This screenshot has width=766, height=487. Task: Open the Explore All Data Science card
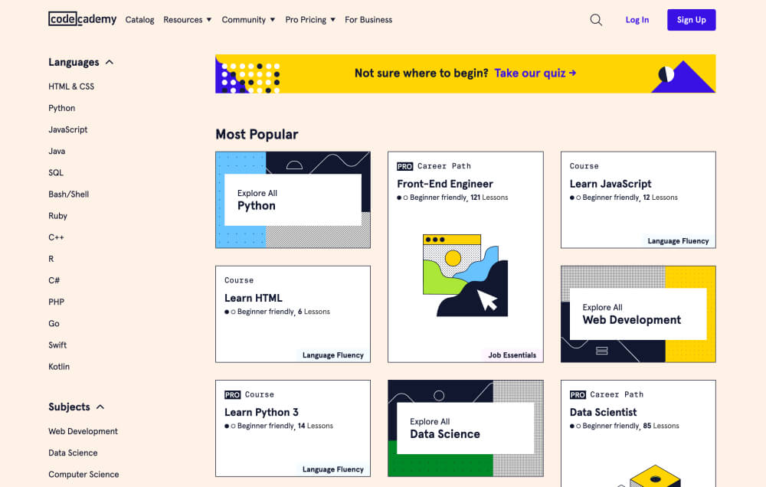[x=465, y=428]
